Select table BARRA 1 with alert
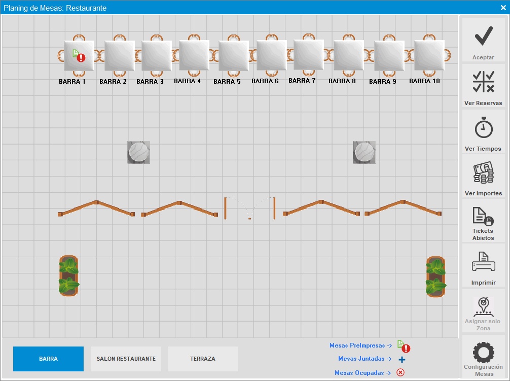Screen dimensions: 510x381 [x=79, y=55]
